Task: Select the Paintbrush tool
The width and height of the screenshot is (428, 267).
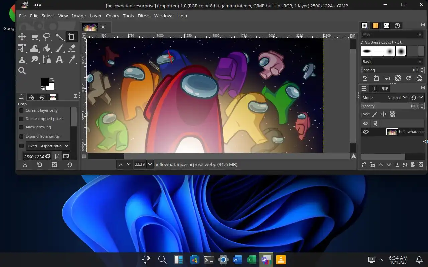Action: click(x=59, y=48)
